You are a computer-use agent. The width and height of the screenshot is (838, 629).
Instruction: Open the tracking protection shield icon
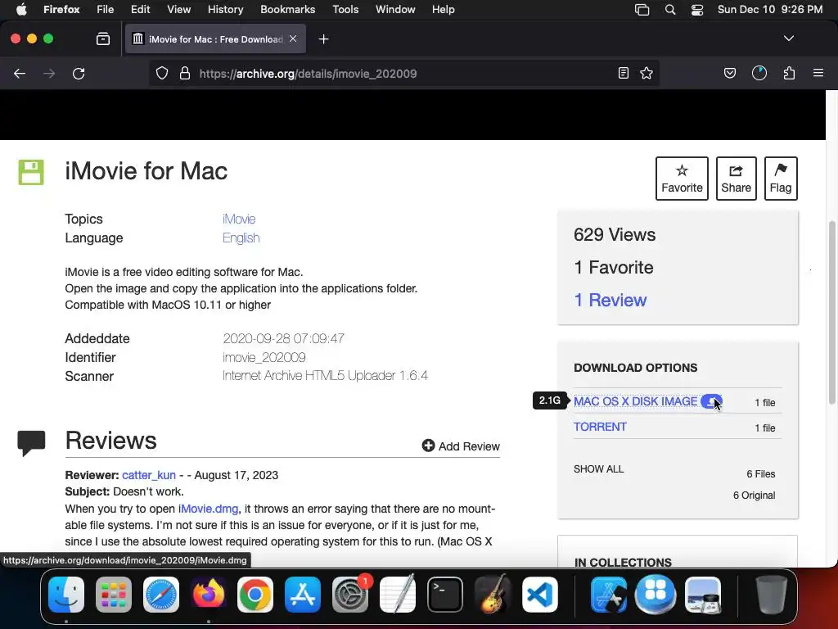click(x=162, y=73)
